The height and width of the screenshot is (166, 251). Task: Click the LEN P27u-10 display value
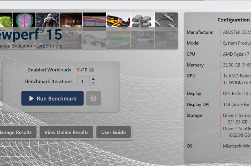tap(237, 93)
